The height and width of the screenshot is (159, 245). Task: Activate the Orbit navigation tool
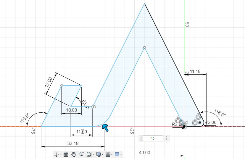click(x=56, y=154)
